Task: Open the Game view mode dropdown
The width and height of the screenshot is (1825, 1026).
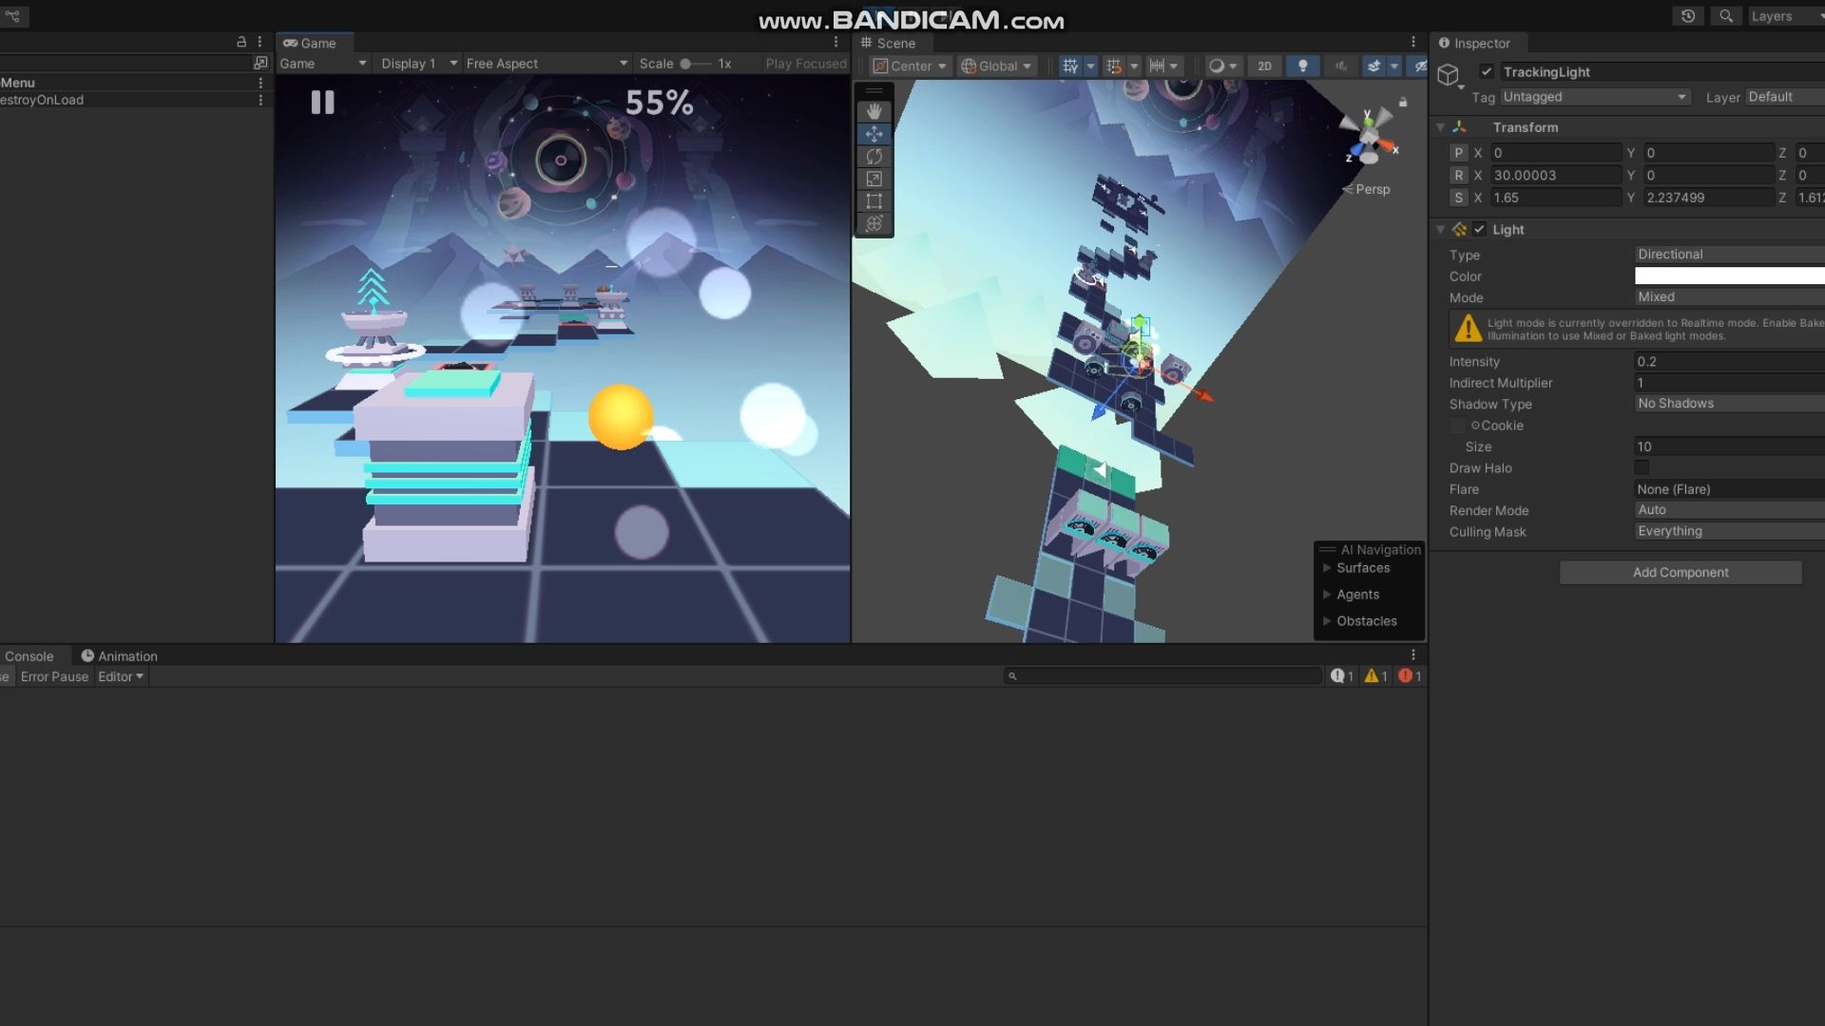Action: click(x=323, y=64)
